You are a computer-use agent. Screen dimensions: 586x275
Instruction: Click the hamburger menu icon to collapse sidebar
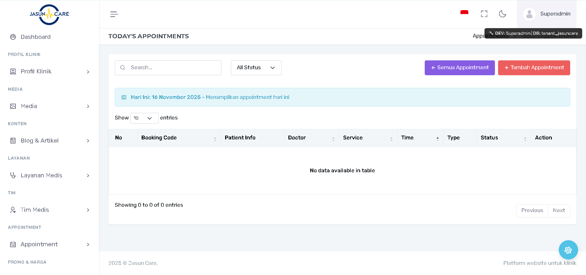click(x=114, y=14)
